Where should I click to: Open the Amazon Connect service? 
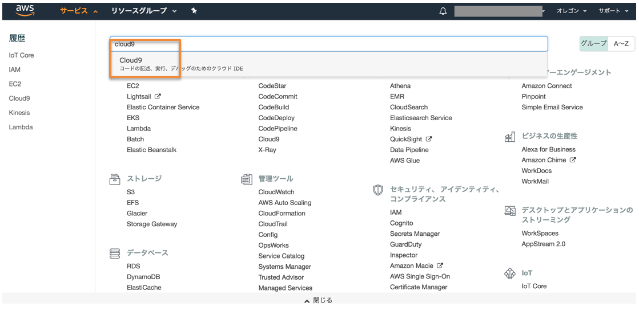pyautogui.click(x=546, y=86)
